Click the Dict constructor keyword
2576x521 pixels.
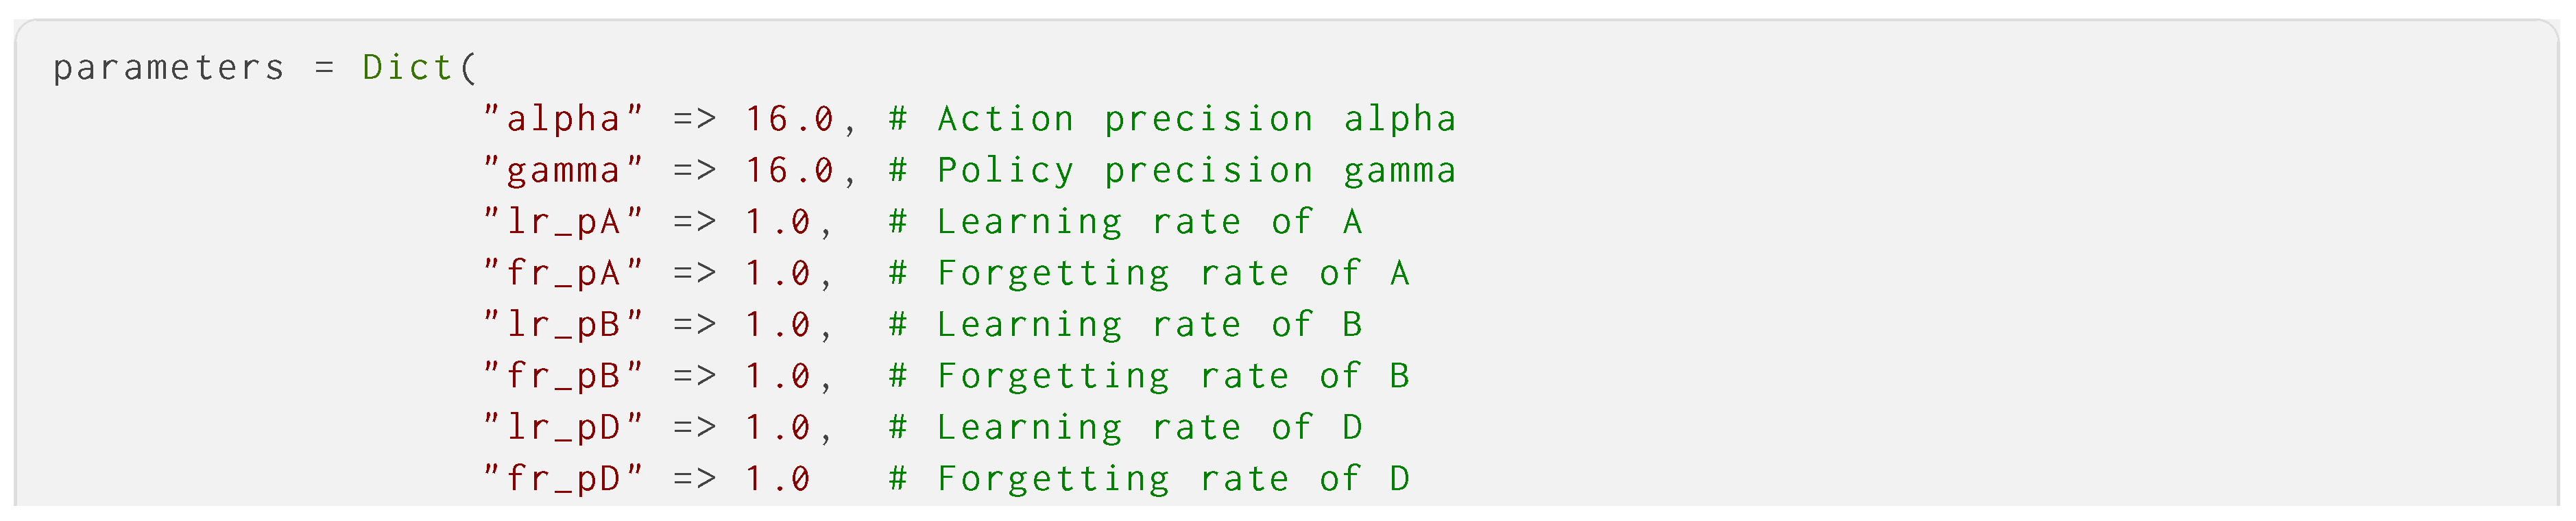(408, 68)
